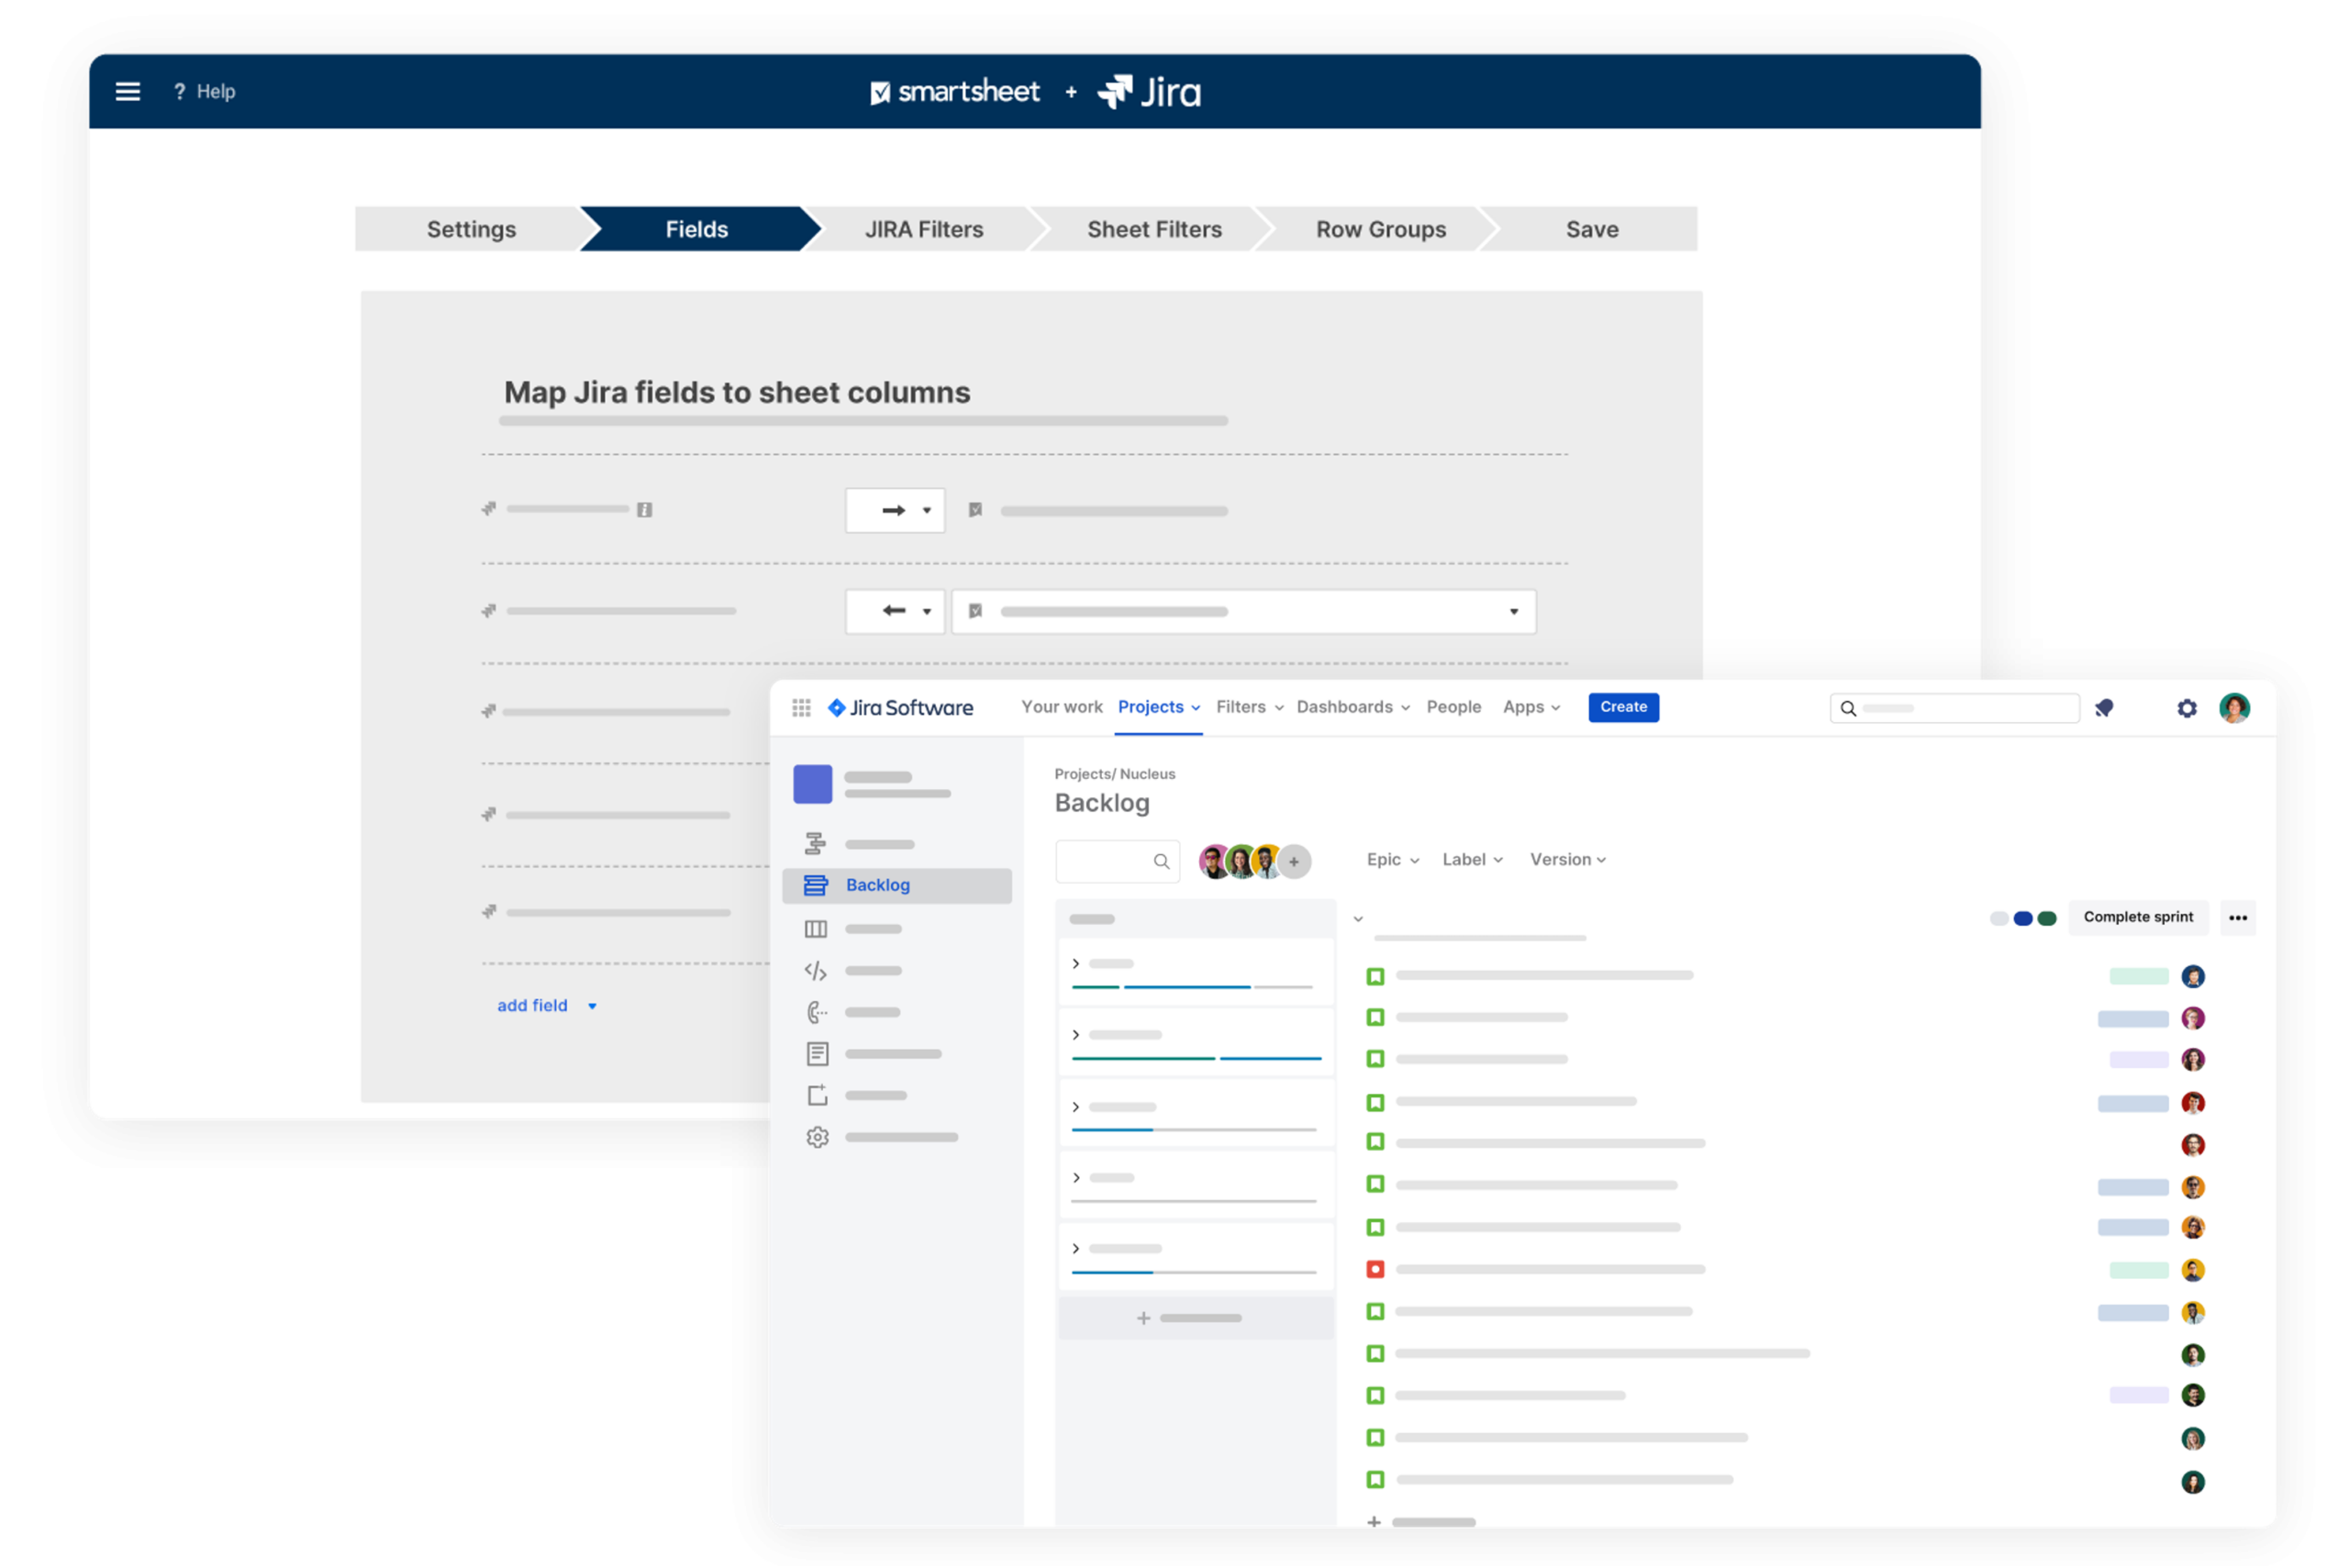Viewport: 2349px width, 1568px height.
Task: Select the Board view icon in the Jira sidebar
Action: click(x=817, y=929)
